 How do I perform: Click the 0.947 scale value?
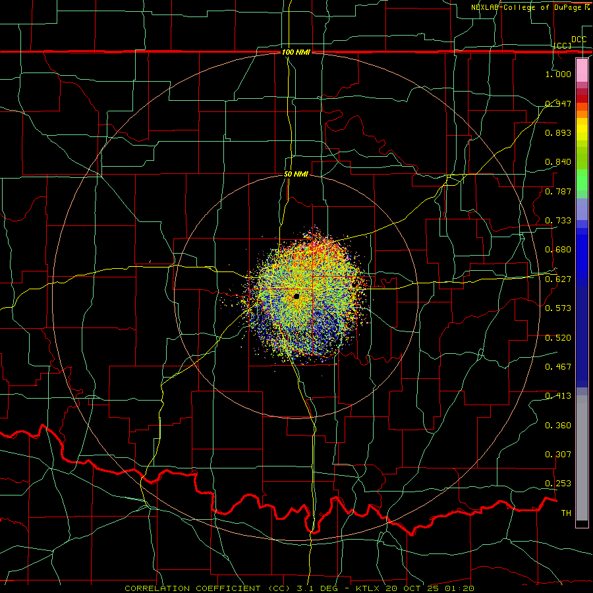coord(558,103)
